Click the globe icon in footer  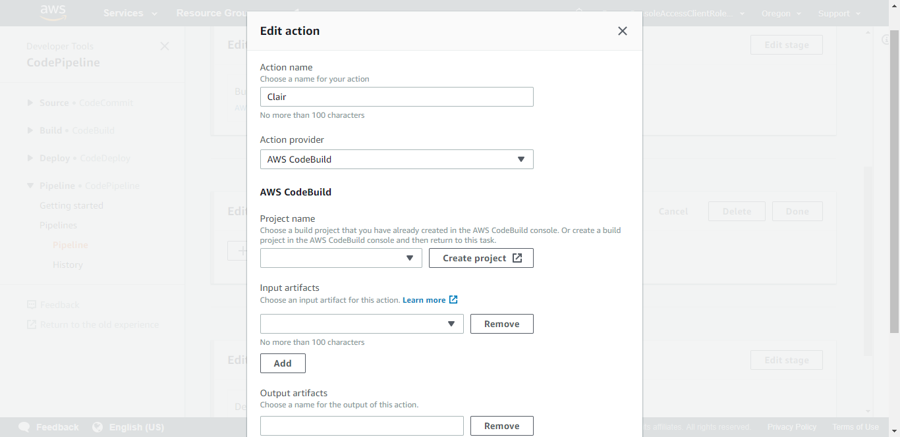point(98,427)
